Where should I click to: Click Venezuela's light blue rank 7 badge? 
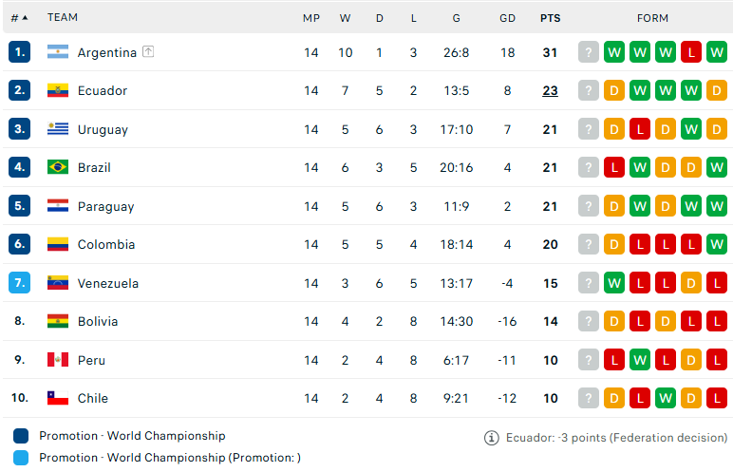(x=19, y=283)
